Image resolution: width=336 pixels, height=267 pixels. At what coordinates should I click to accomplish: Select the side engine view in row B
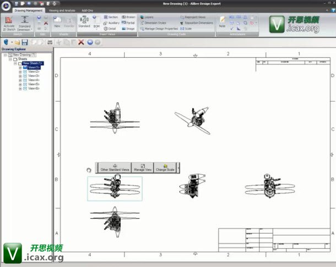(x=192, y=186)
